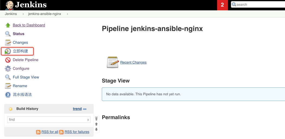Select Rename in the sidebar menu

coord(20,86)
